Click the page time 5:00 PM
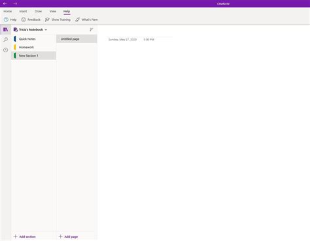310x241 pixels. [149, 39]
